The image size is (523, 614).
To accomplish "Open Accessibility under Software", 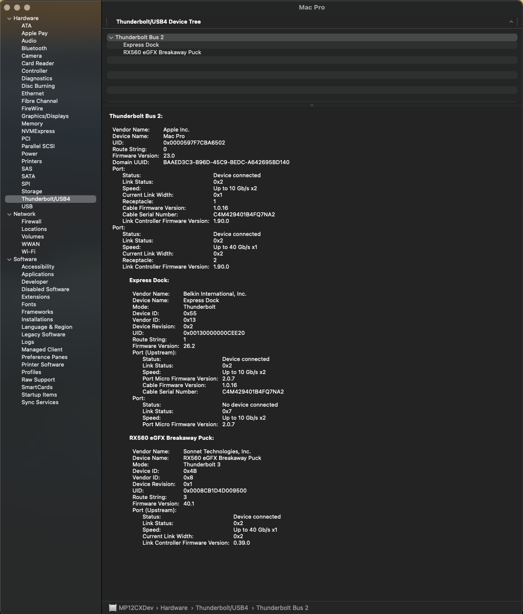I will click(38, 267).
